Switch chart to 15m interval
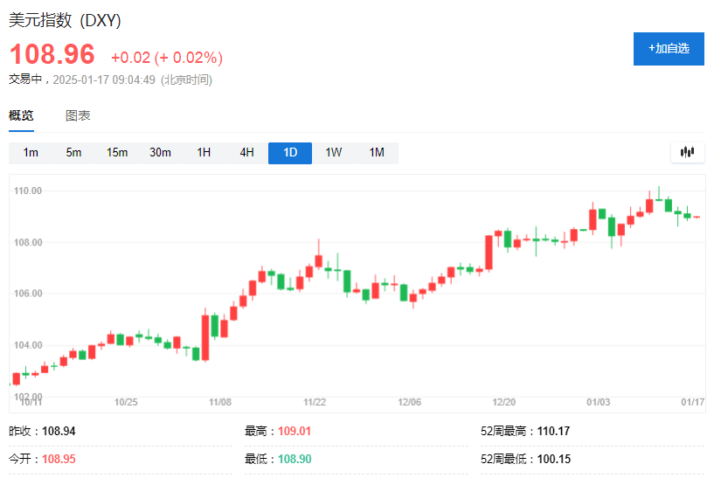Screen dimensions: 721x485 117,153
